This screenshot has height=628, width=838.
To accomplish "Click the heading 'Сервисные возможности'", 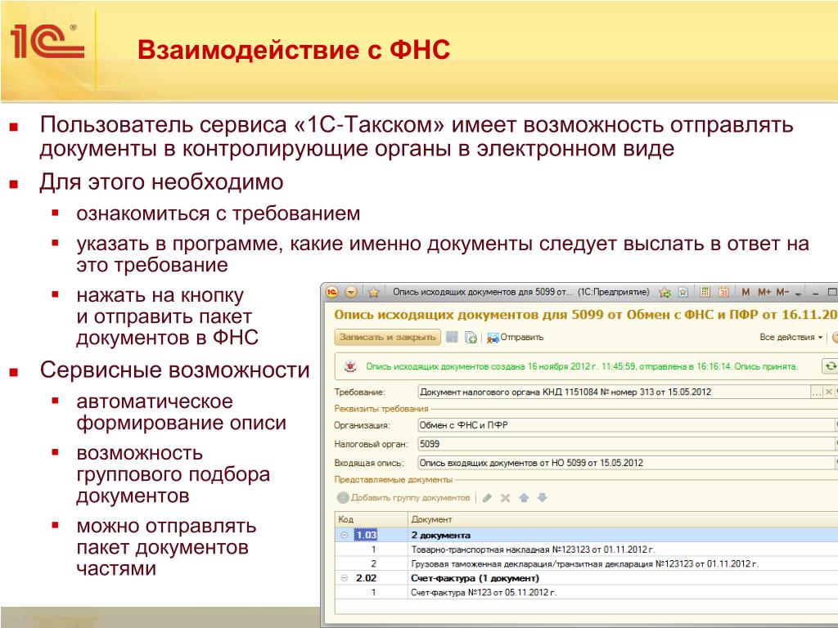I will click(175, 370).
